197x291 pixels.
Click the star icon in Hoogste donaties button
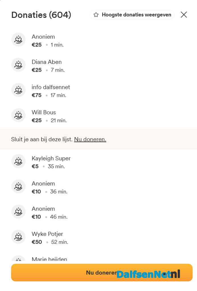[x=96, y=15]
